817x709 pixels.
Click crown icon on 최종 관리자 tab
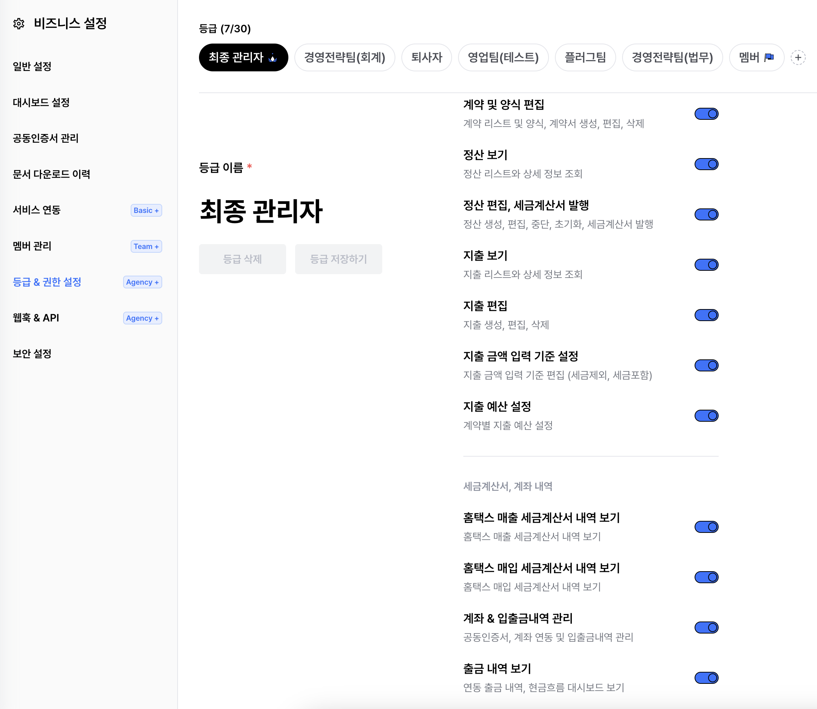click(273, 58)
